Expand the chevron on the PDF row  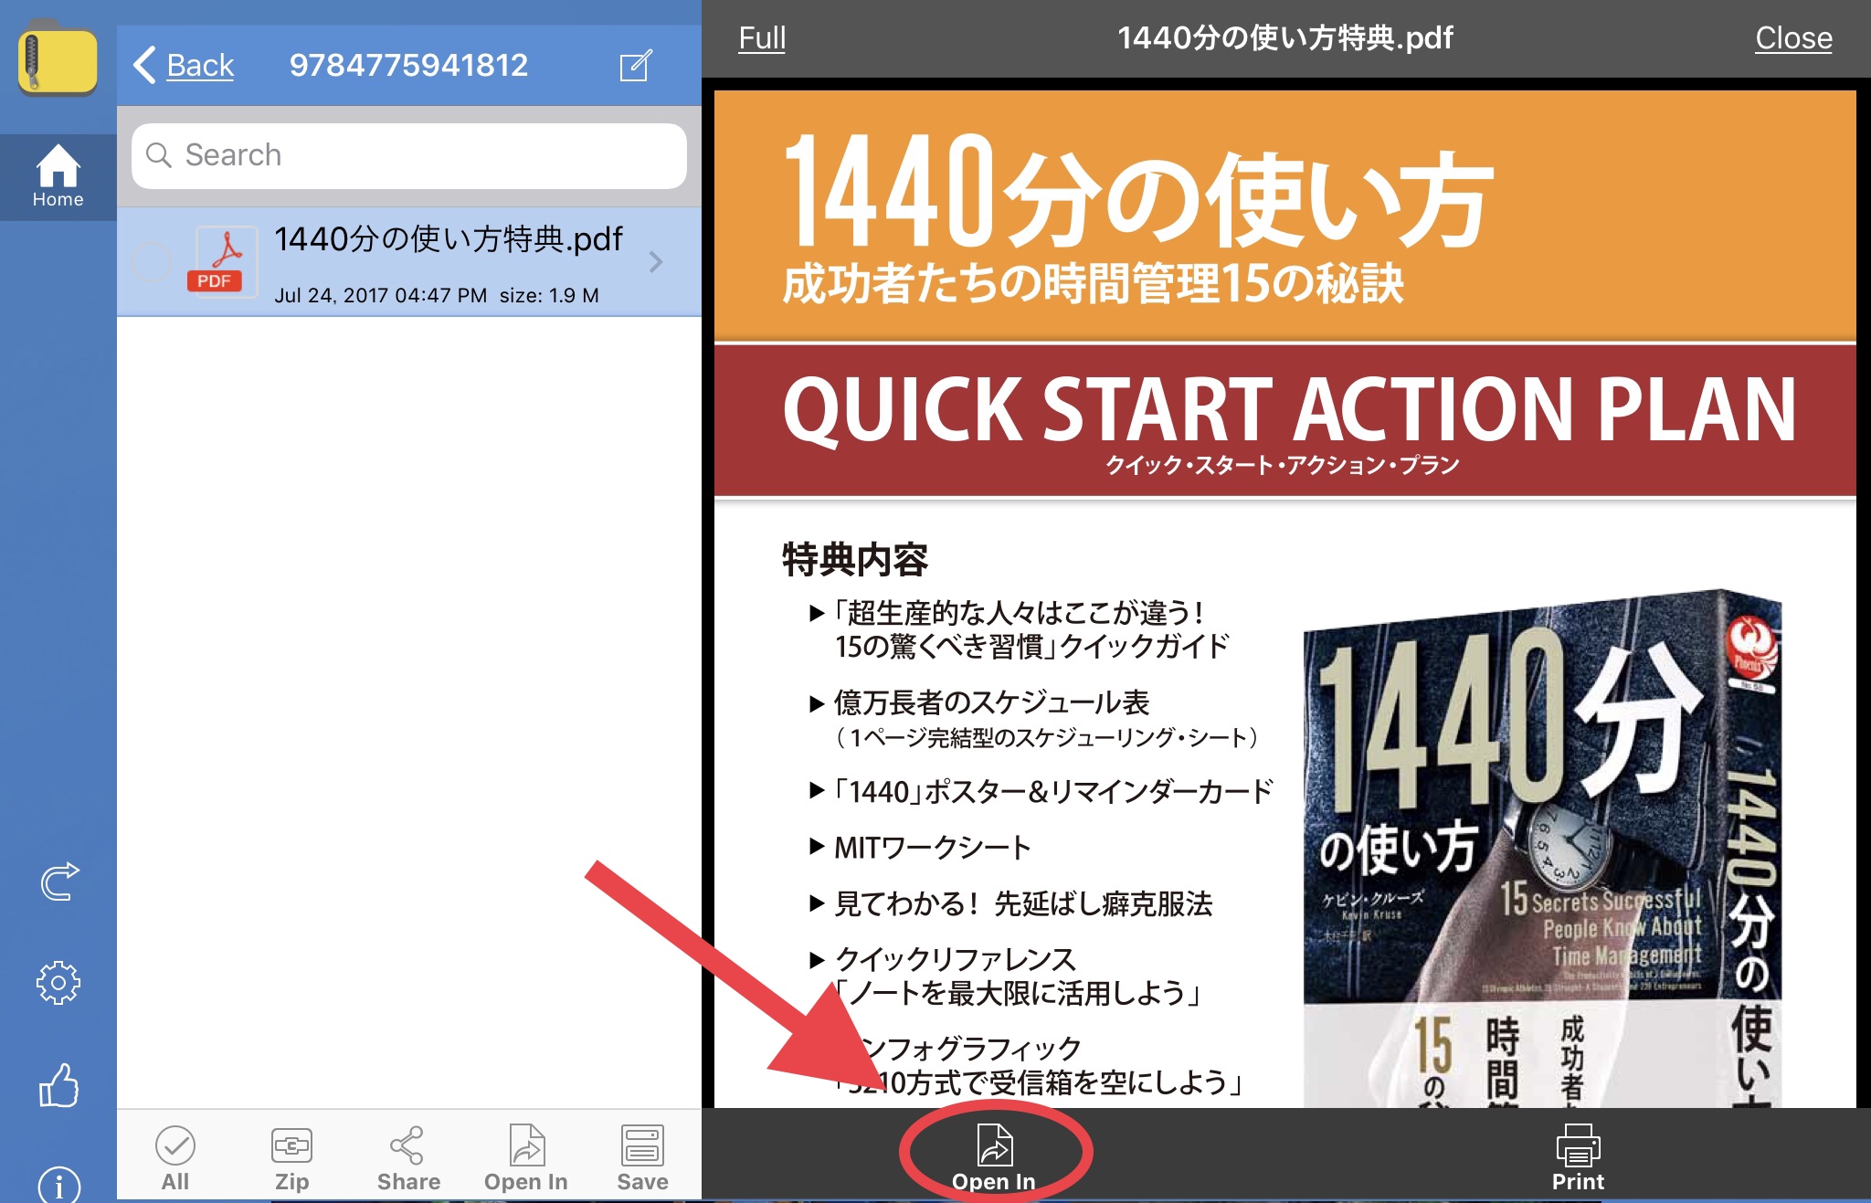pyautogui.click(x=656, y=263)
